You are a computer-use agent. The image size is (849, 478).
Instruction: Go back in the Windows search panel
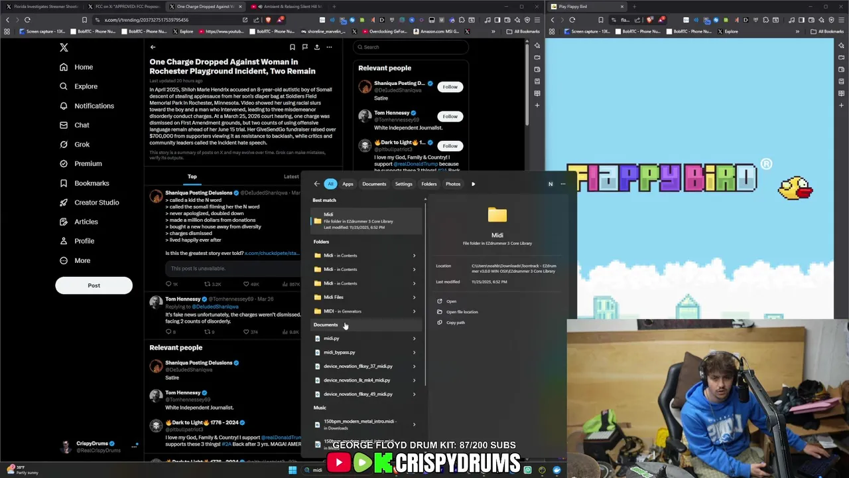316,184
